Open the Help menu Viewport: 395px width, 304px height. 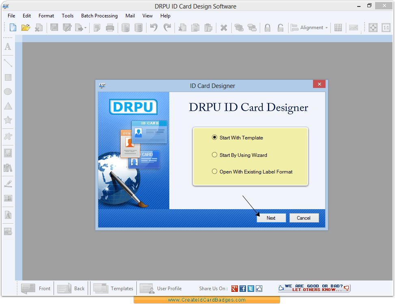click(165, 15)
